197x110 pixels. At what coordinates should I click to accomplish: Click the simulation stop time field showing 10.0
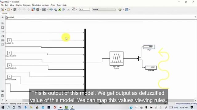click(x=84, y=9)
